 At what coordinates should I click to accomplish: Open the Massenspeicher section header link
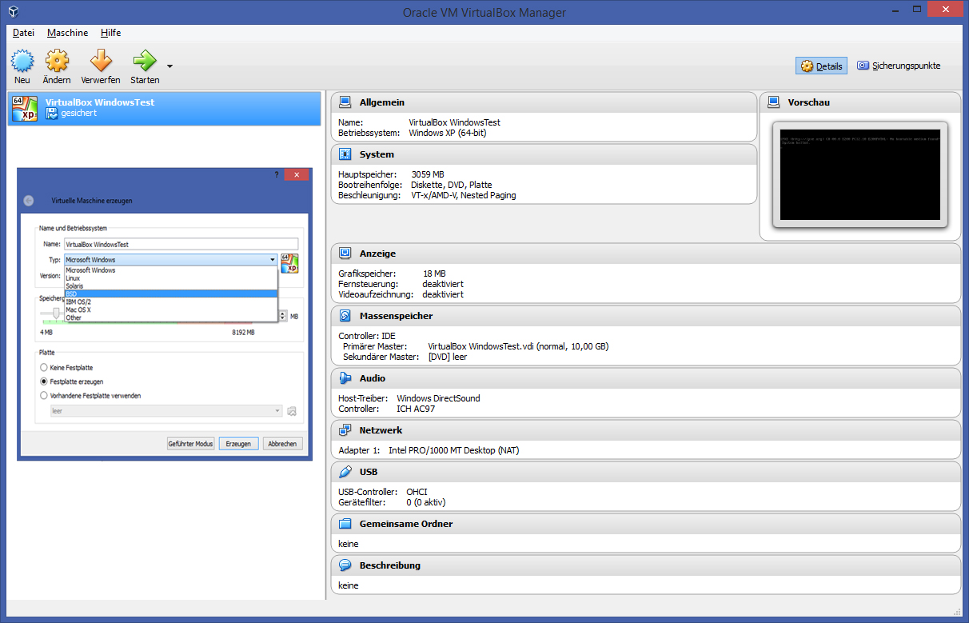[x=396, y=316]
